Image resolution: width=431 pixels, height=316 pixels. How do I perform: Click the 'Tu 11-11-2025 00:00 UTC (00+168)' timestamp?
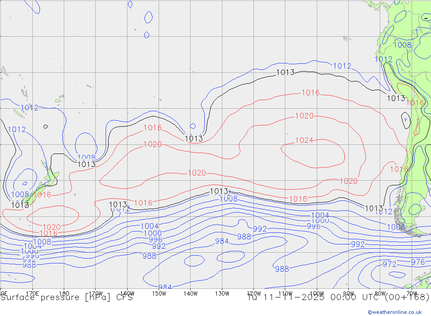[338, 297]
